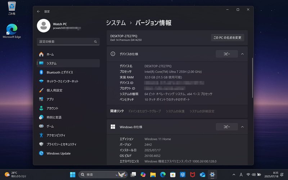288x180 pixels.
Task: Open the Microsoft Edge desktop shortcut
Action: (12, 31)
